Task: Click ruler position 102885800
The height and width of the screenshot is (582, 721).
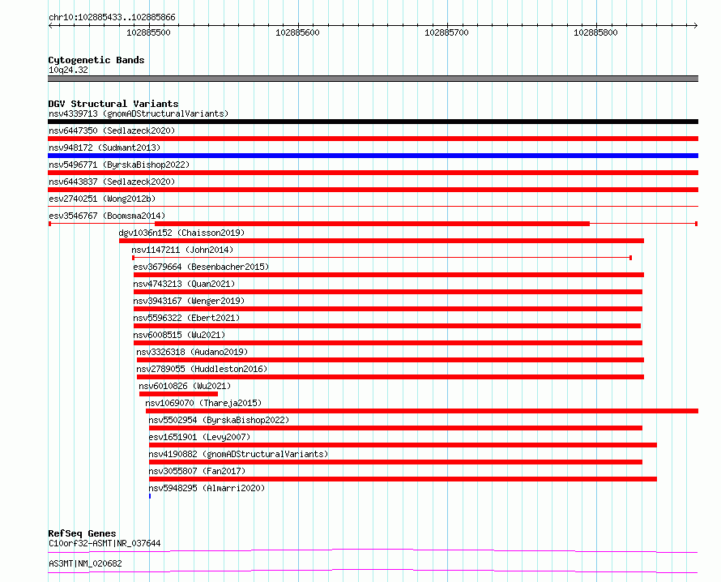Action: coord(595,32)
